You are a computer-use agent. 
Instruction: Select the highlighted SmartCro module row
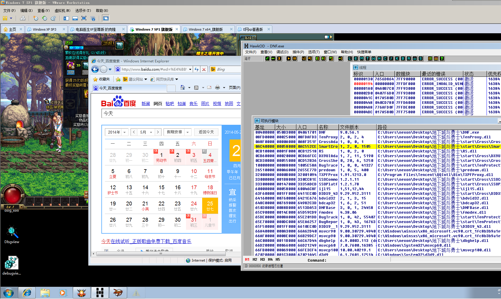[x=378, y=147]
